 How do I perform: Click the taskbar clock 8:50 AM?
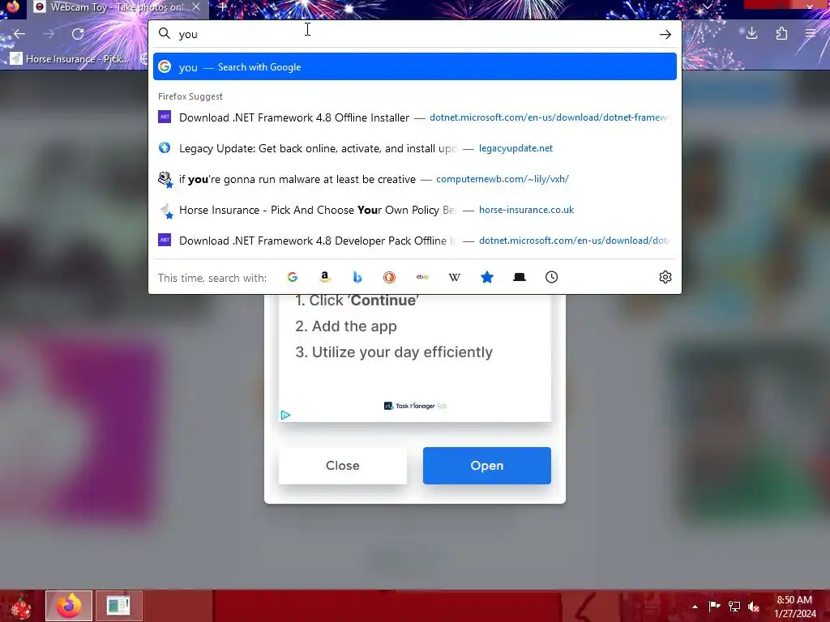coord(794,607)
